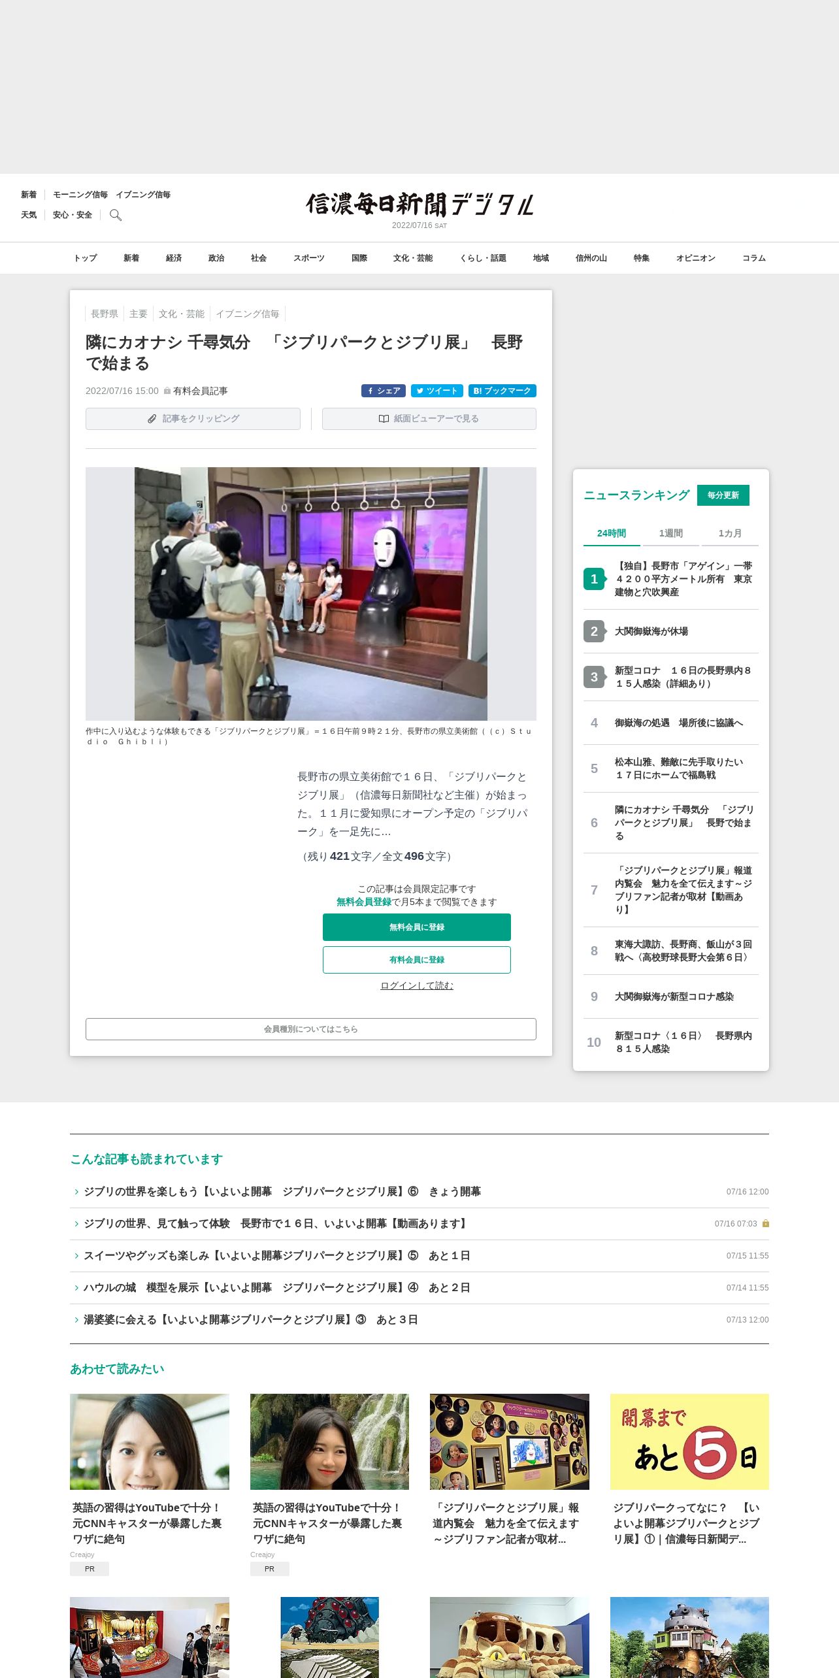Open 会員種別についてはこちら button
This screenshot has height=1678, width=839.
(x=311, y=1029)
